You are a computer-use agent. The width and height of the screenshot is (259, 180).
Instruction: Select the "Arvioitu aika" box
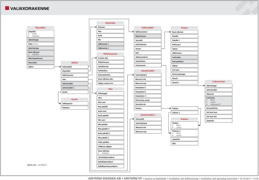(x=110, y=58)
